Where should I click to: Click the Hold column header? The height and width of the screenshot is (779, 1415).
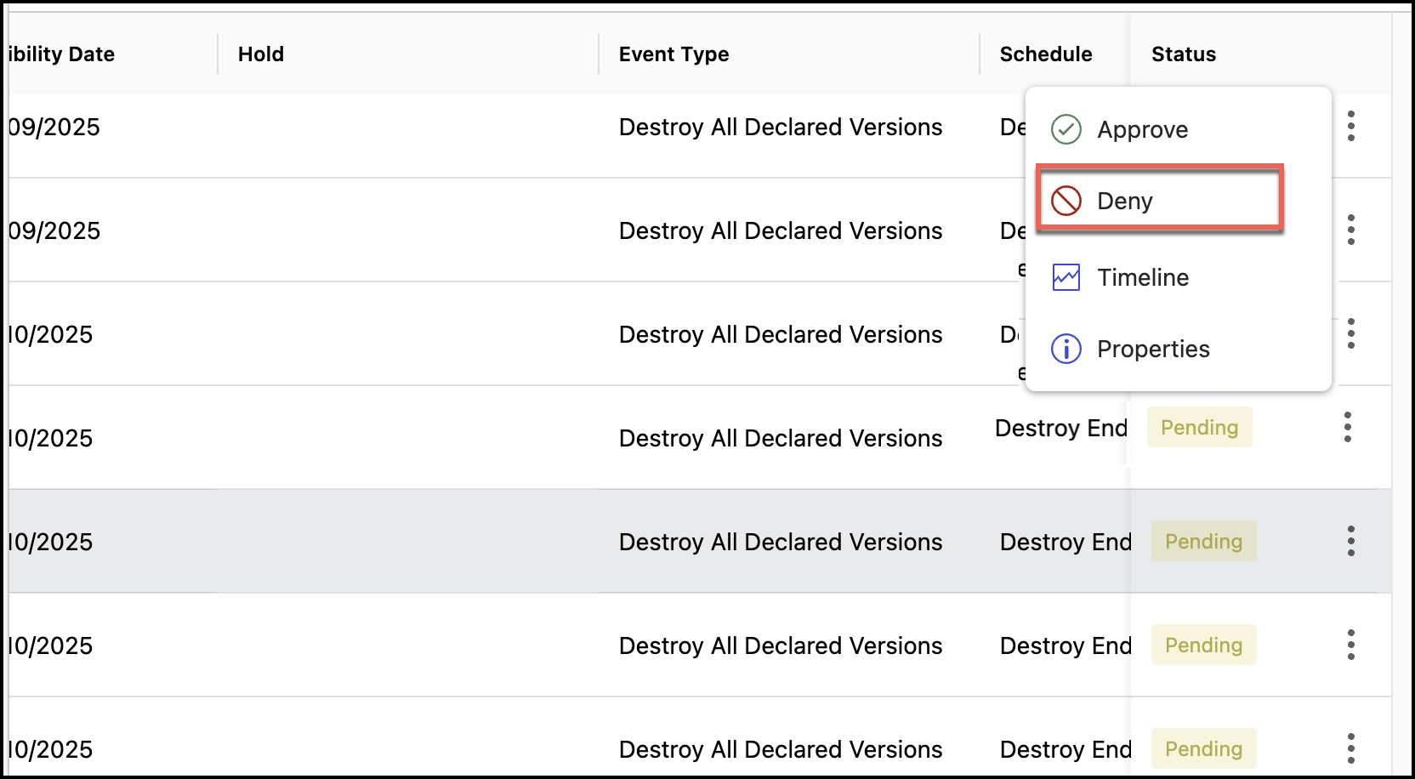coord(261,54)
